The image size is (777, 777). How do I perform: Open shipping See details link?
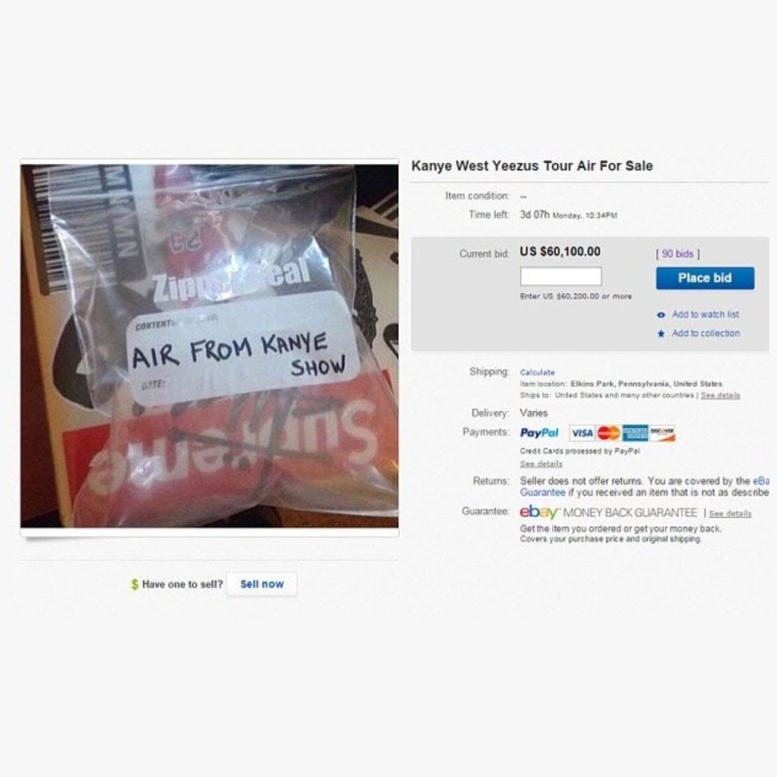[720, 395]
